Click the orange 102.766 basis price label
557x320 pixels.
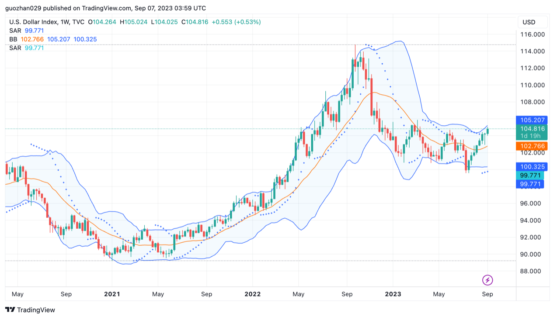531,146
